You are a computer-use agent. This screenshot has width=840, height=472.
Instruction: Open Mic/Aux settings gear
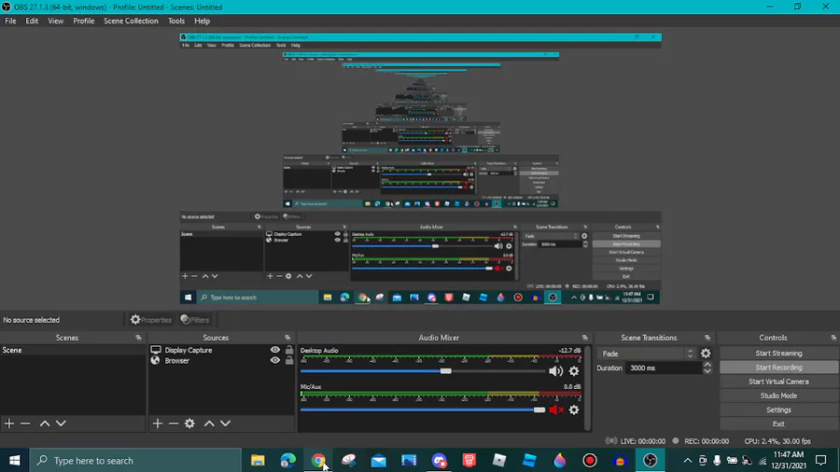point(574,410)
